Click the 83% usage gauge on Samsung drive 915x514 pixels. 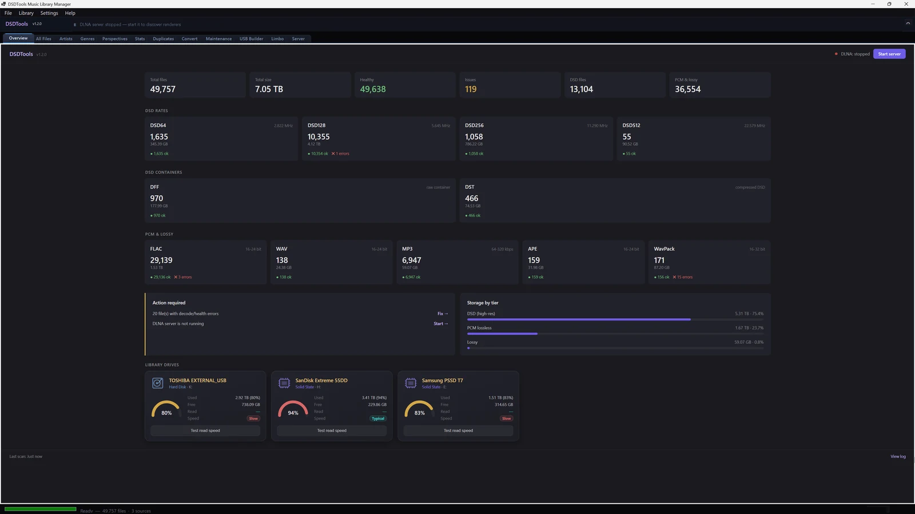tap(420, 409)
